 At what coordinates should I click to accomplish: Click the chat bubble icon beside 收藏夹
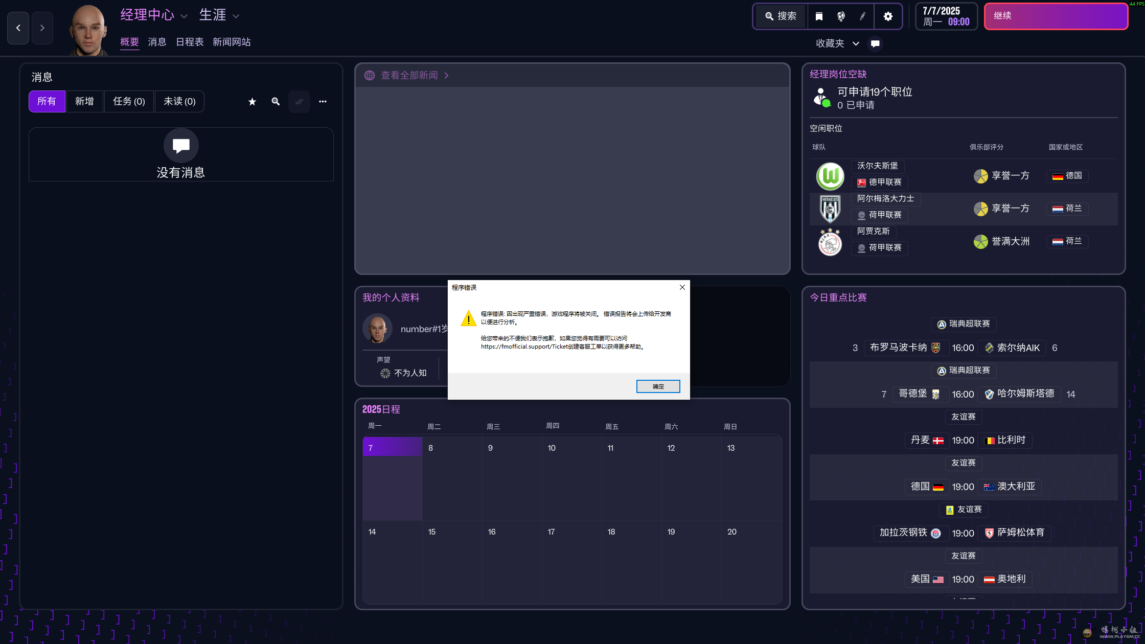pyautogui.click(x=875, y=44)
